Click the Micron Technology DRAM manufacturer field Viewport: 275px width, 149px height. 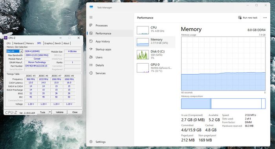(x=37, y=62)
